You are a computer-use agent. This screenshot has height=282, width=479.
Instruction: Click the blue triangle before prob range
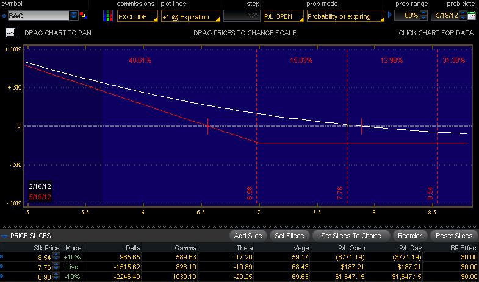(389, 15)
